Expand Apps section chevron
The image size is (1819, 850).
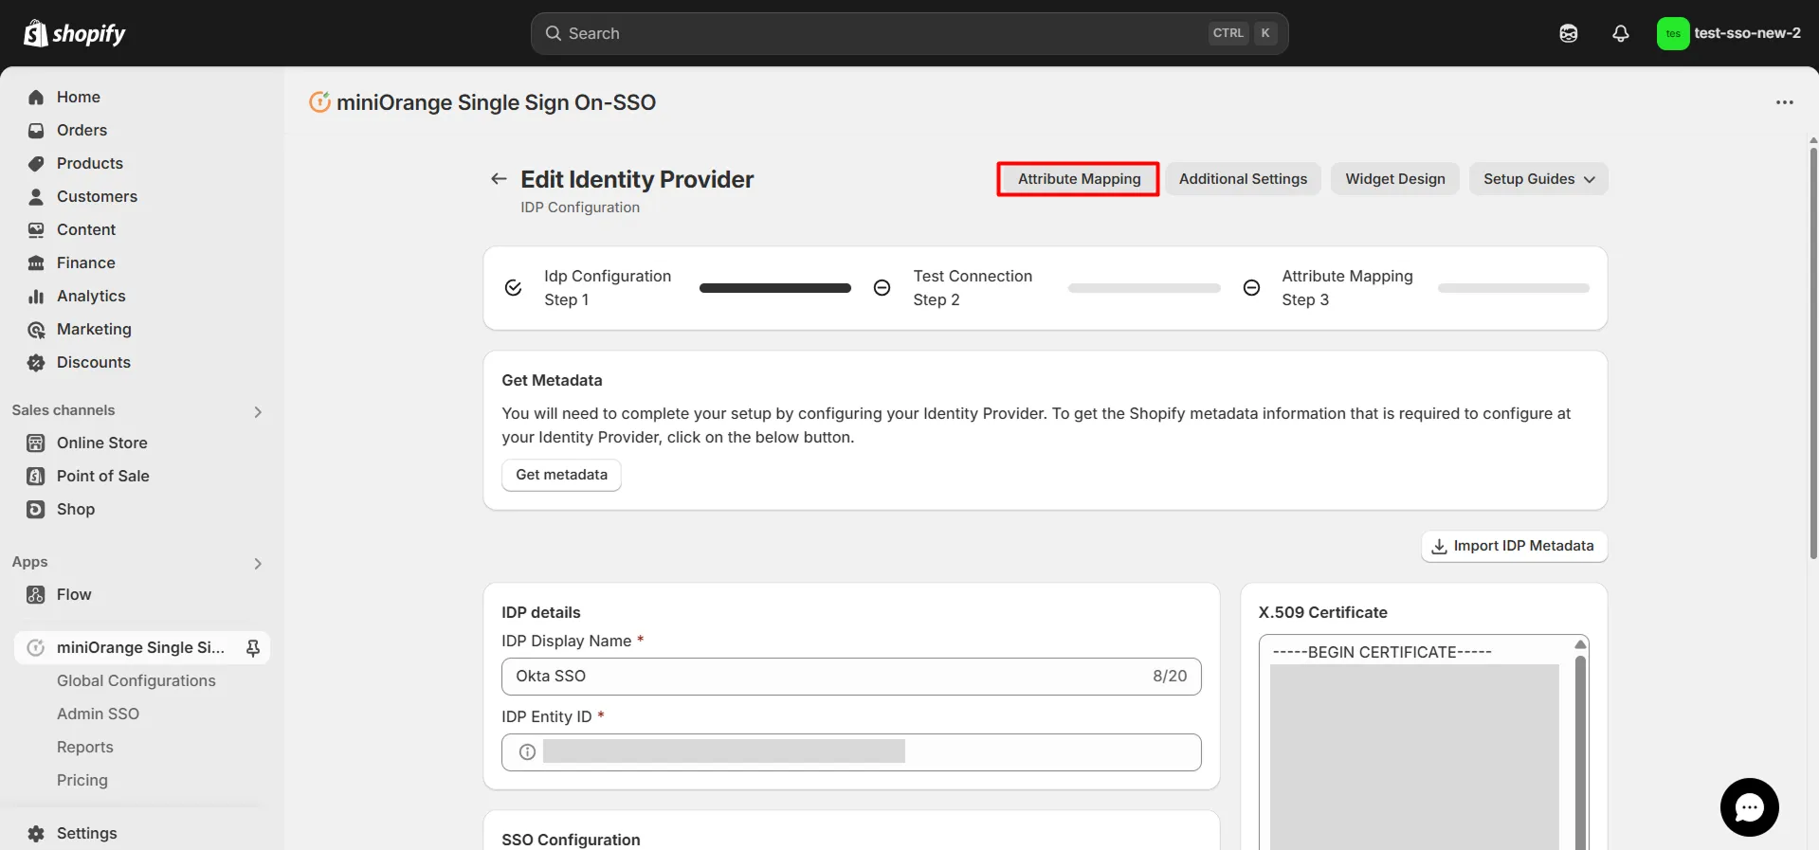[x=258, y=563]
